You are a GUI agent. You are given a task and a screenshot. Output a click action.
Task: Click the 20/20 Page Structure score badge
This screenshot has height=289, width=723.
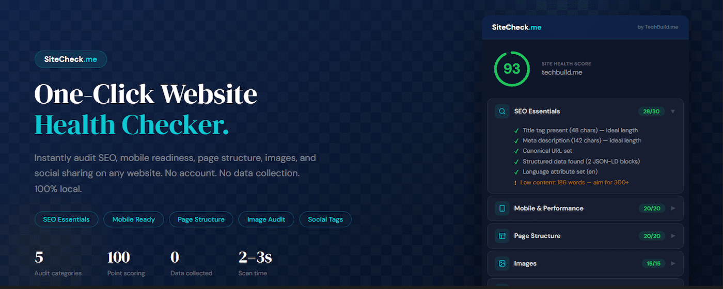(652, 236)
